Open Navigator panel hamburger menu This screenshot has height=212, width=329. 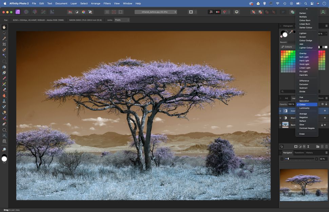pos(327,152)
